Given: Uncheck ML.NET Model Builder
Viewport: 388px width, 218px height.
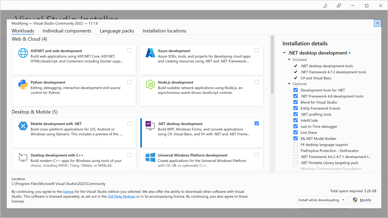Looking at the screenshot, I should [x=296, y=138].
